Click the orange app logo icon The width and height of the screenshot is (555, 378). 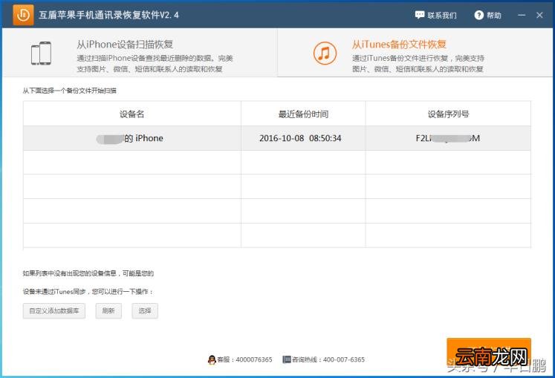click(23, 15)
